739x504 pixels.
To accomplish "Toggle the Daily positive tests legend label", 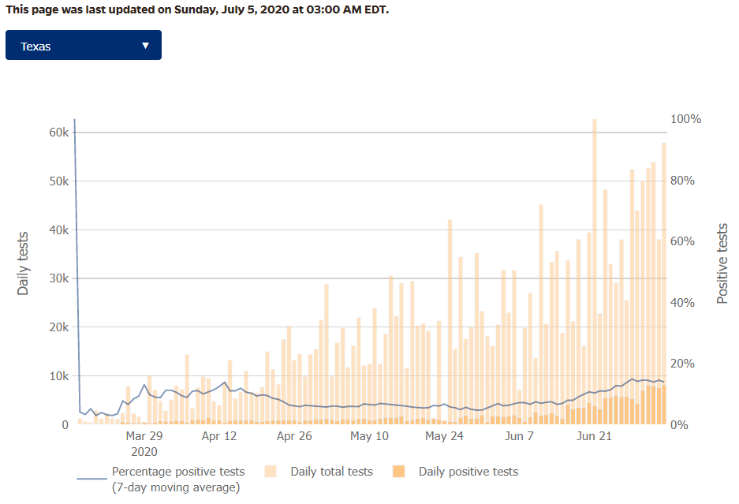I will [468, 472].
